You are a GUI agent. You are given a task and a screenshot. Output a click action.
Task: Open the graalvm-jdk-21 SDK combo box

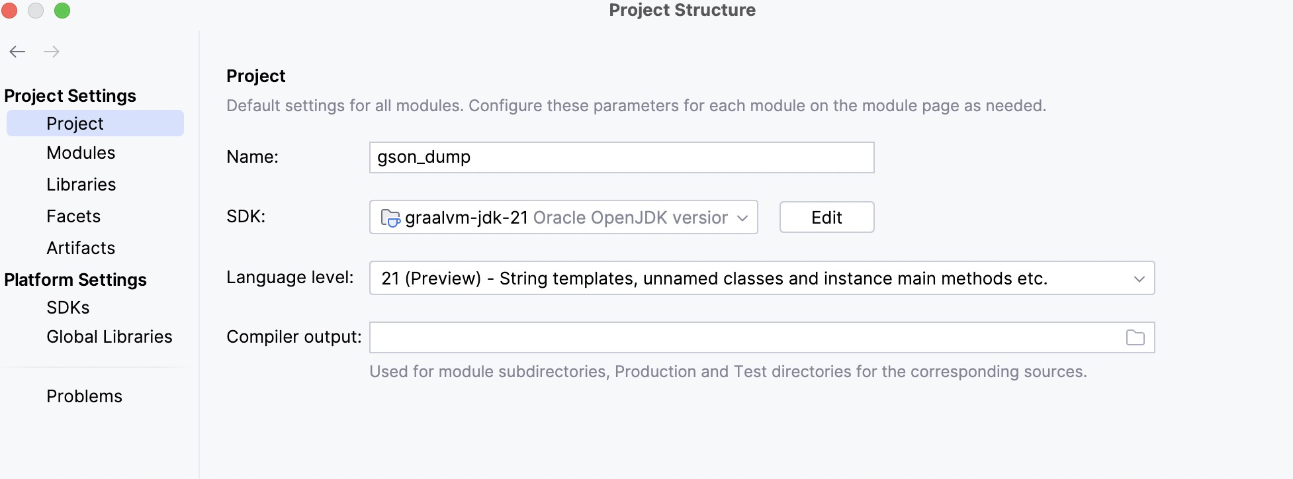click(x=562, y=218)
